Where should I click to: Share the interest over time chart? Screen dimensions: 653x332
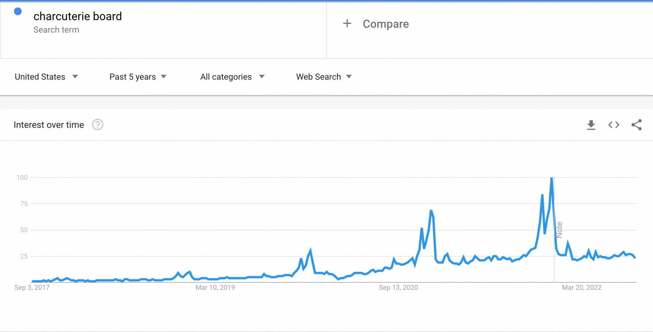coord(636,125)
